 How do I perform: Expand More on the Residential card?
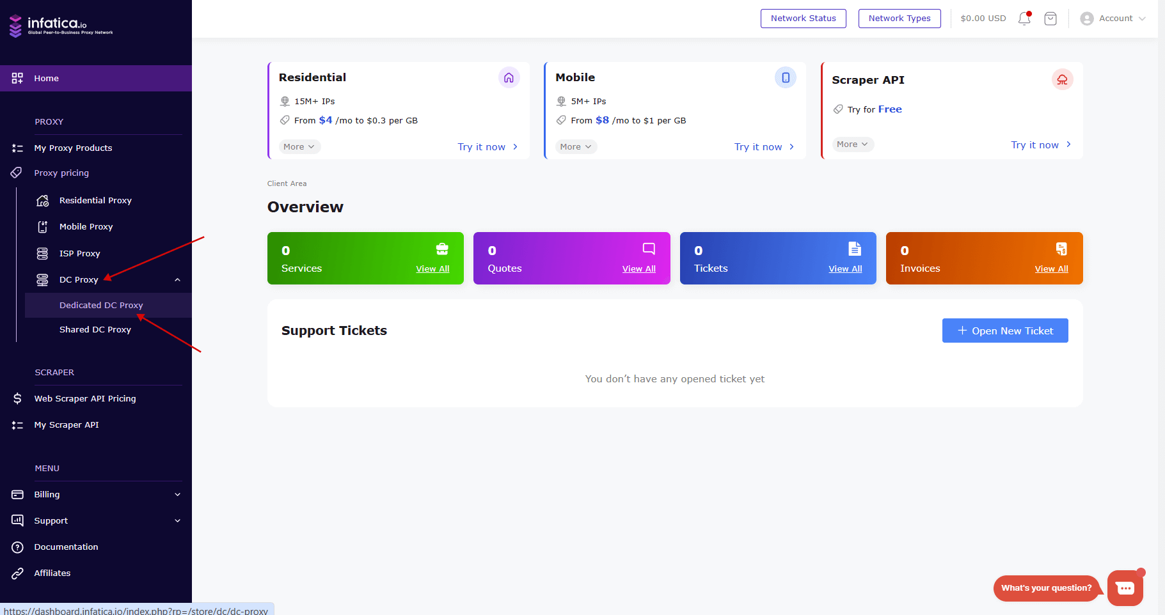[299, 147]
